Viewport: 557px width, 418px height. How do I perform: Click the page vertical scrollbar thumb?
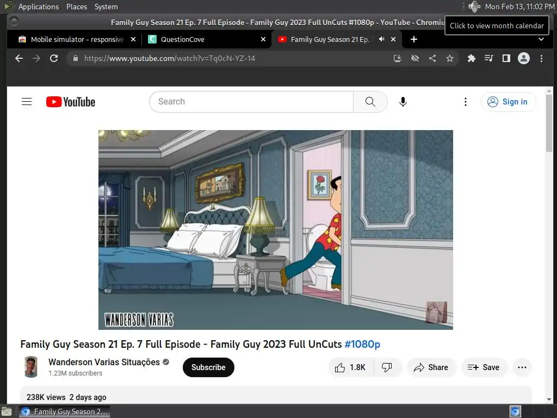tap(549, 122)
